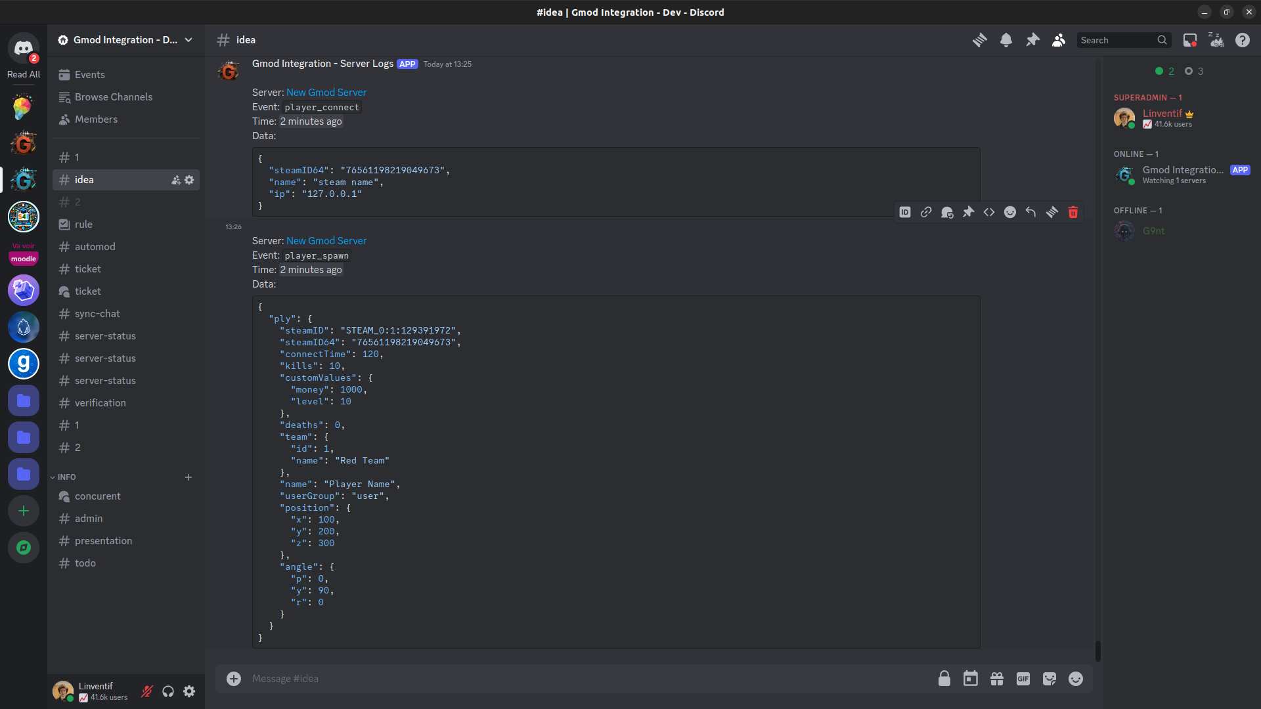Switch to rule channel
Image resolution: width=1261 pixels, height=709 pixels.
[x=126, y=225]
